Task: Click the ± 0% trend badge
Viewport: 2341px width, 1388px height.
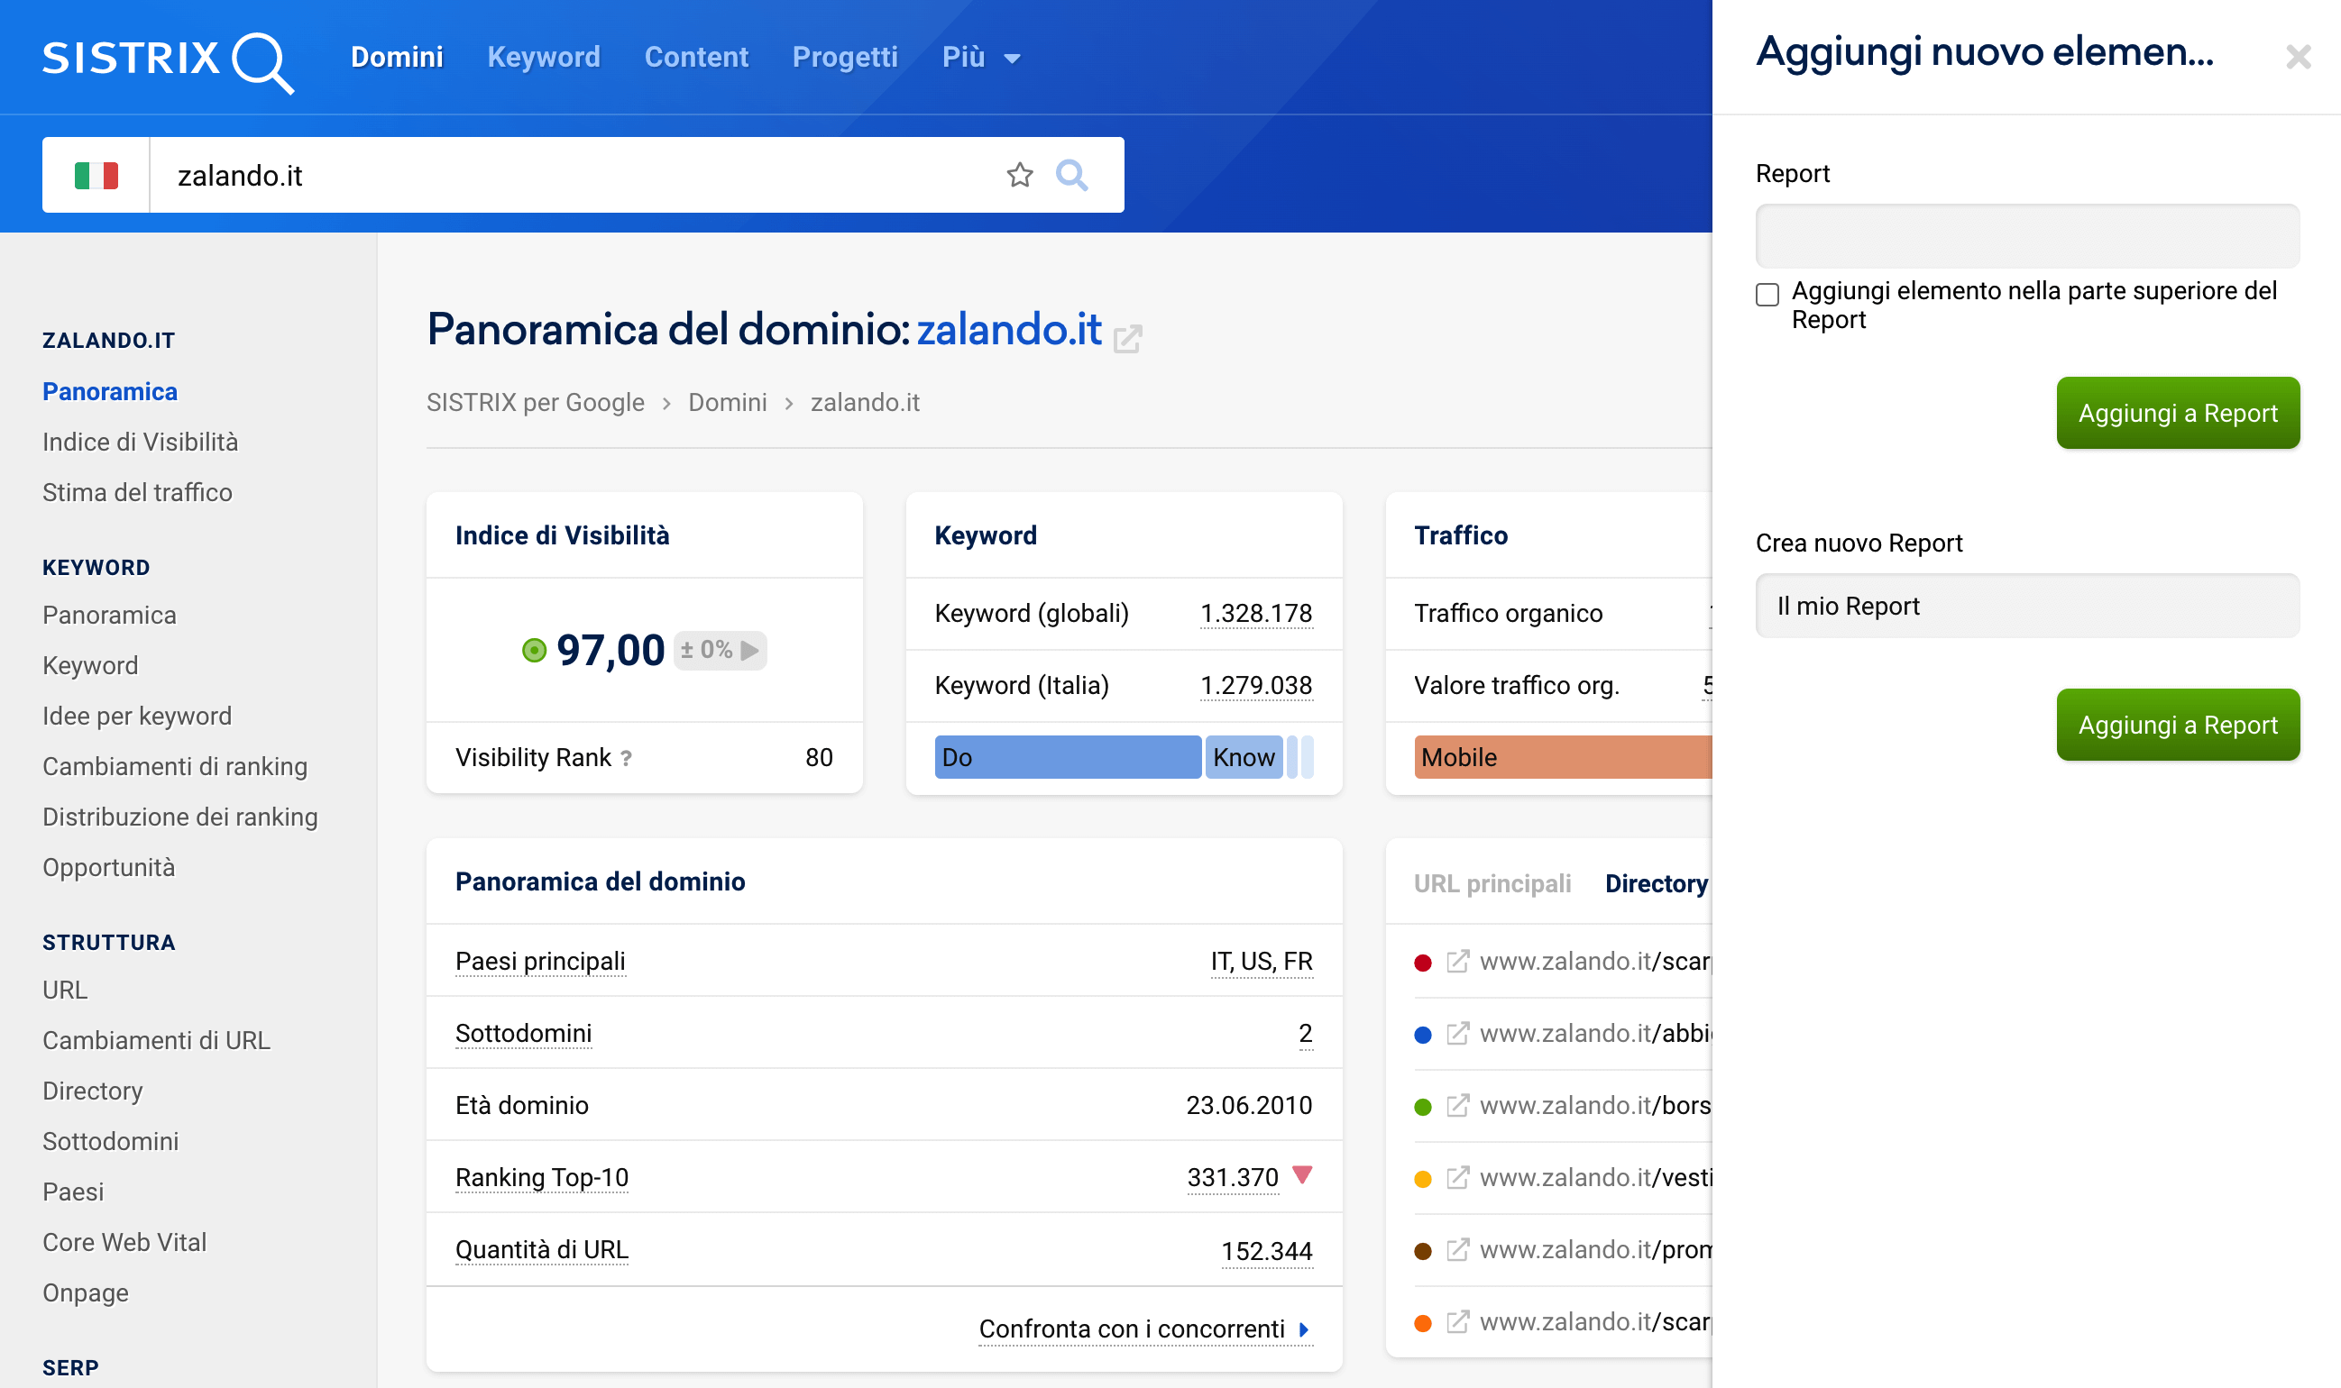Action: [x=720, y=650]
